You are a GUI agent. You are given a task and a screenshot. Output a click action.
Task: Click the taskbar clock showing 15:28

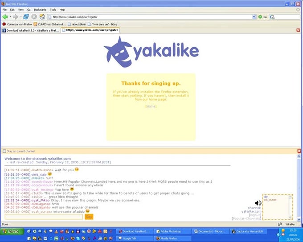(293, 230)
